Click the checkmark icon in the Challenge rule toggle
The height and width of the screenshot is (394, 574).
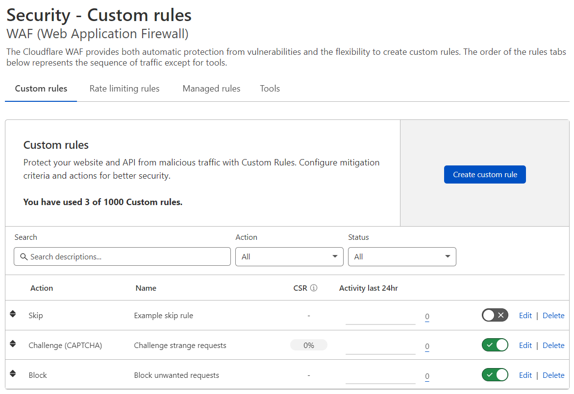(489, 345)
